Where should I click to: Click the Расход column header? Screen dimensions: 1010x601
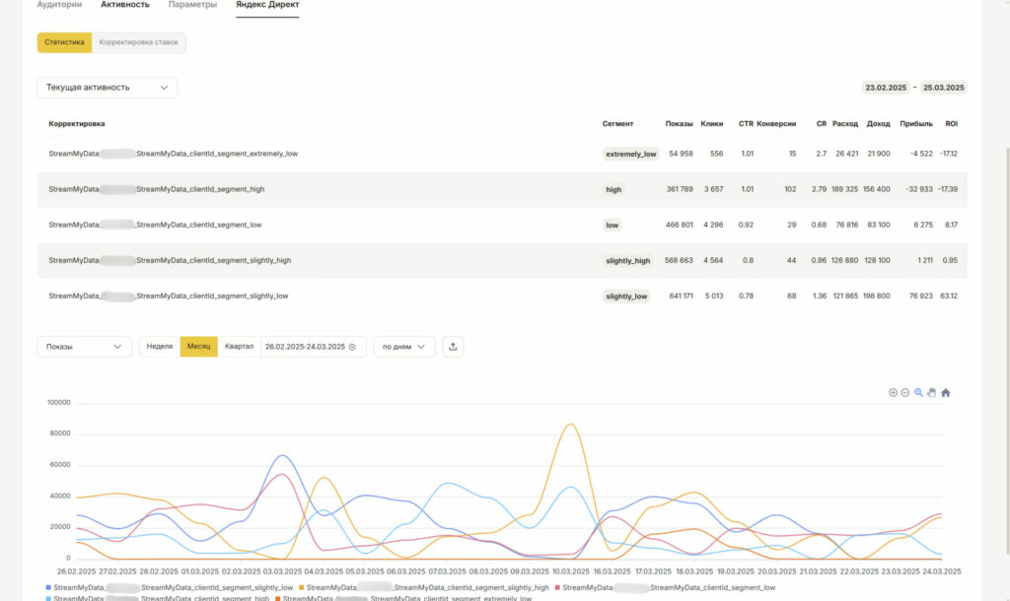(x=845, y=123)
